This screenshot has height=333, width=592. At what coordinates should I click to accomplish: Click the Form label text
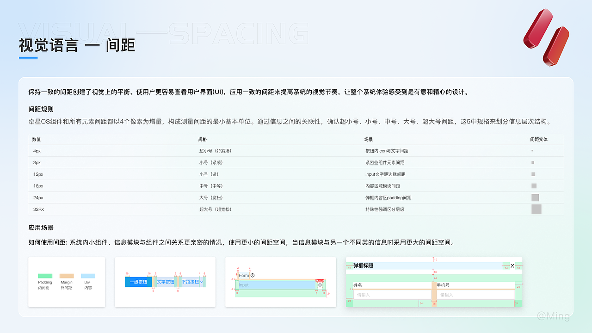(244, 276)
